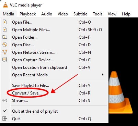Click the Open File play-document icon
138x126 pixels.
(x=5, y=22)
